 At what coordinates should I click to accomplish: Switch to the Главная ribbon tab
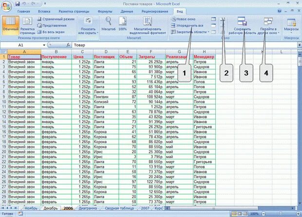(23, 11)
